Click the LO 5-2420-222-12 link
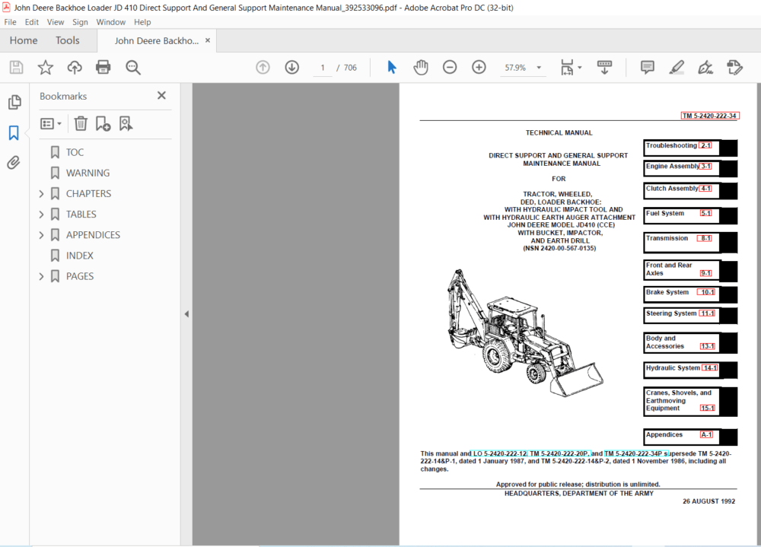Image resolution: width=761 pixels, height=547 pixels. [499, 454]
